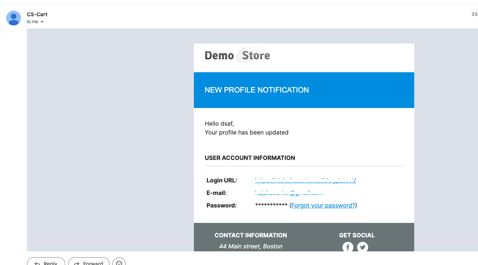Open the Twitter social icon
The image size is (478, 265).
pyautogui.click(x=363, y=247)
